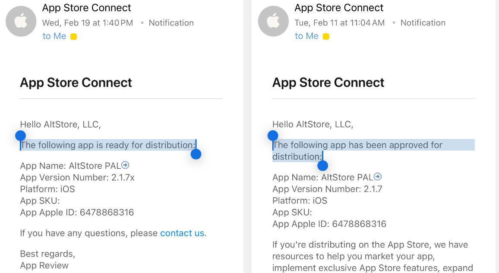Open the 'contact us' link
499x273 pixels.
point(182,233)
